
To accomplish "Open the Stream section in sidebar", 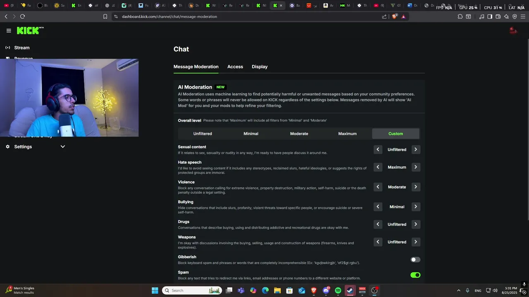I will pyautogui.click(x=22, y=47).
